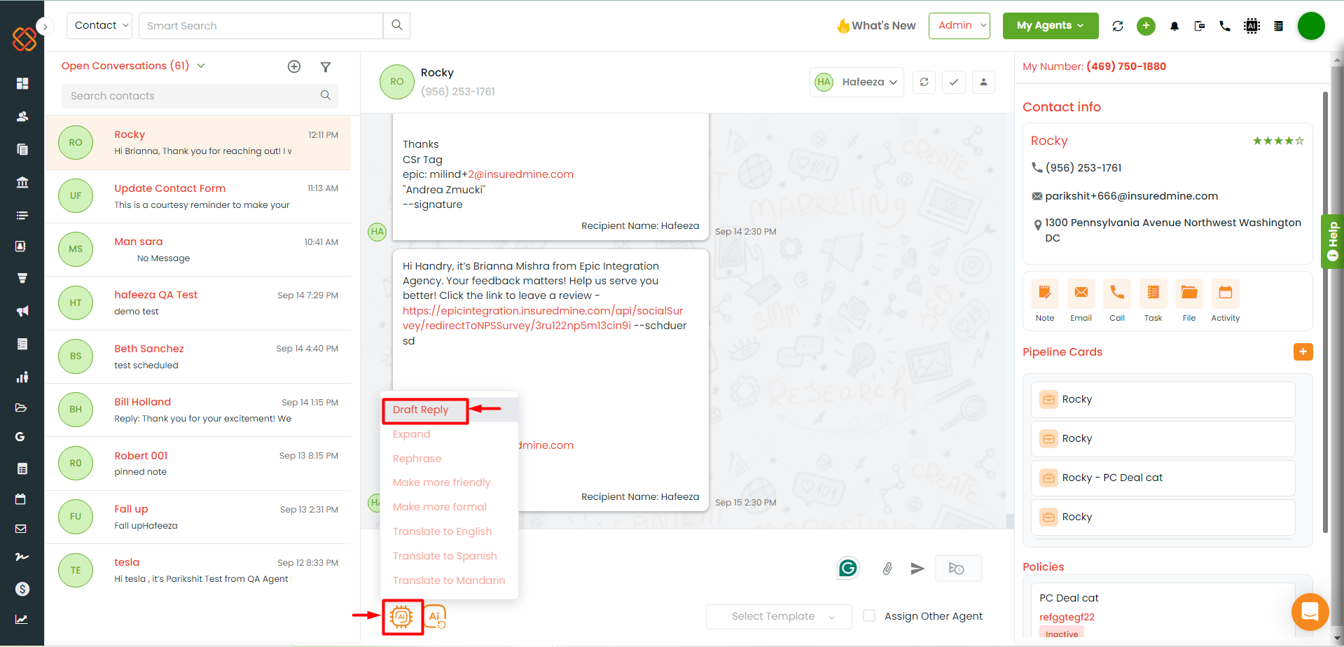Rate contact Rocky with fifth star
The image size is (1344, 647).
coord(1300,141)
